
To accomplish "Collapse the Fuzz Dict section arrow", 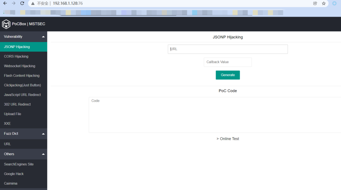I will coord(43,134).
